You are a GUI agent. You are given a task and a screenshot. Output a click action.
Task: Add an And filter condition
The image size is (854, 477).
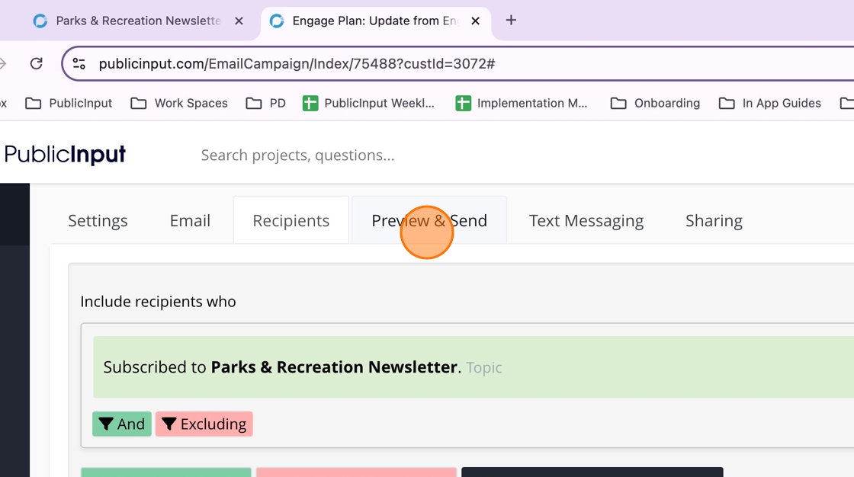(x=122, y=424)
